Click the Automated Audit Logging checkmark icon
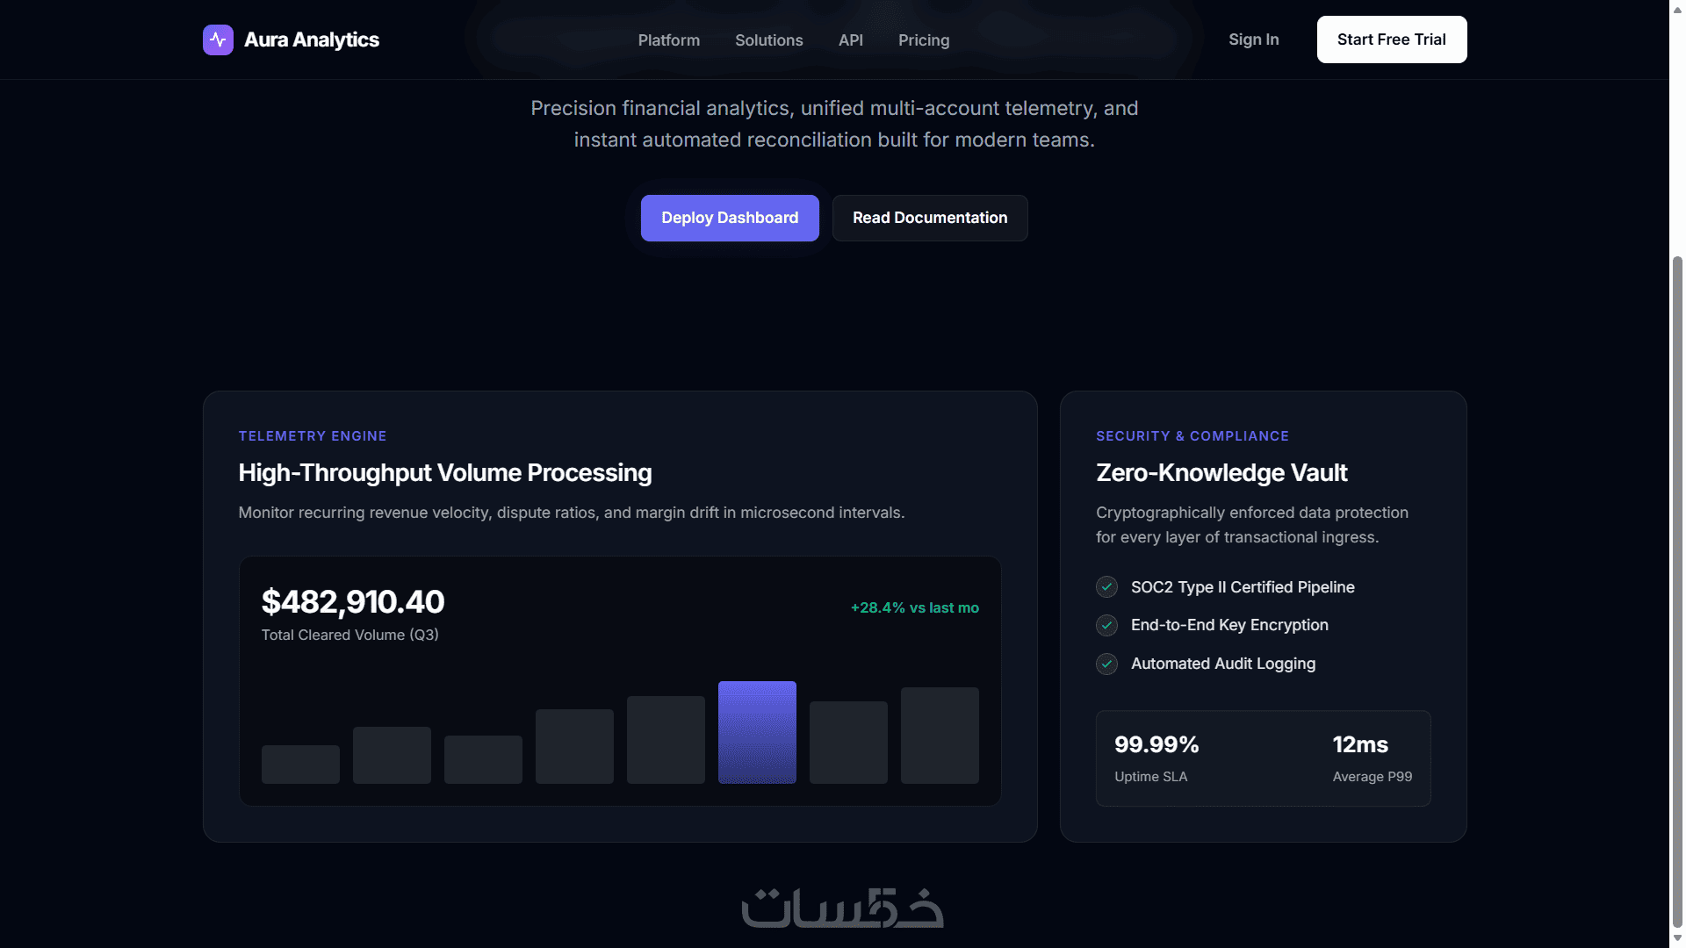Viewport: 1686px width, 948px height. click(1106, 664)
